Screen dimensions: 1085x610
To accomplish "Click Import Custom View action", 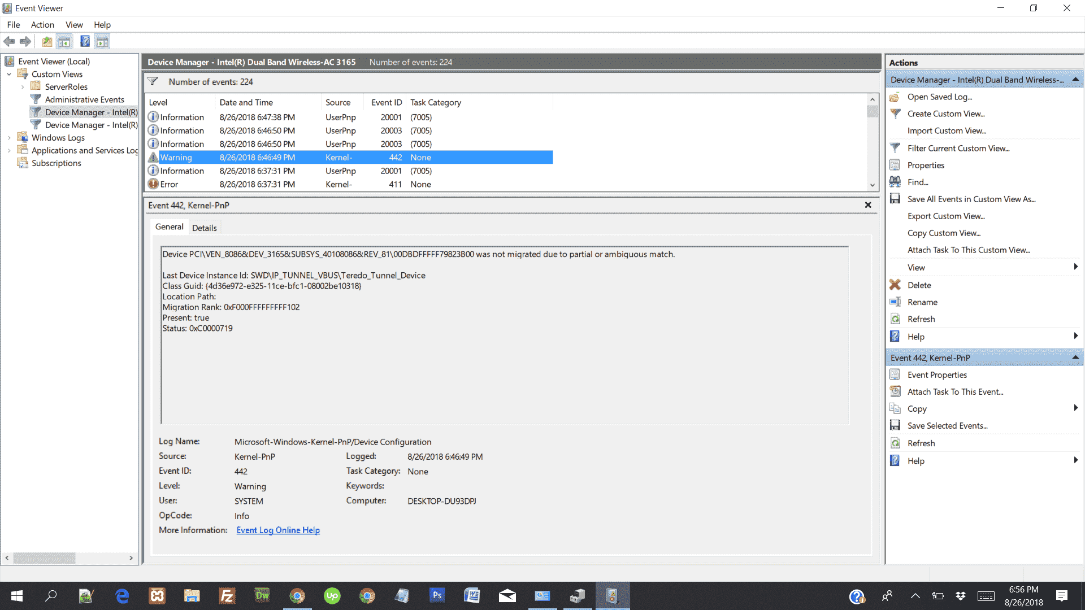I will coord(947,131).
